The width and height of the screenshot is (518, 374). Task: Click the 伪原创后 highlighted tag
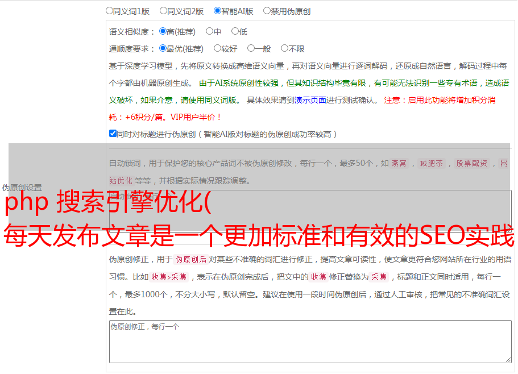coord(191,259)
